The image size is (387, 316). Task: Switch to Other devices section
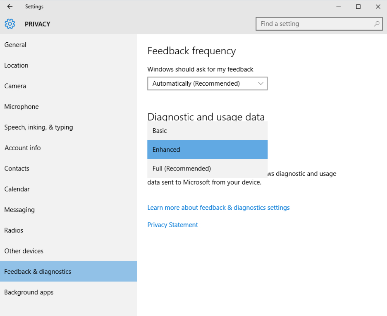click(x=68, y=251)
